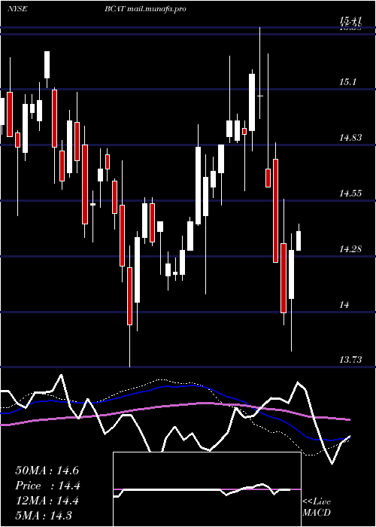Click the 50MA : 14.6 readout
The width and height of the screenshot is (376, 527).
47,471
